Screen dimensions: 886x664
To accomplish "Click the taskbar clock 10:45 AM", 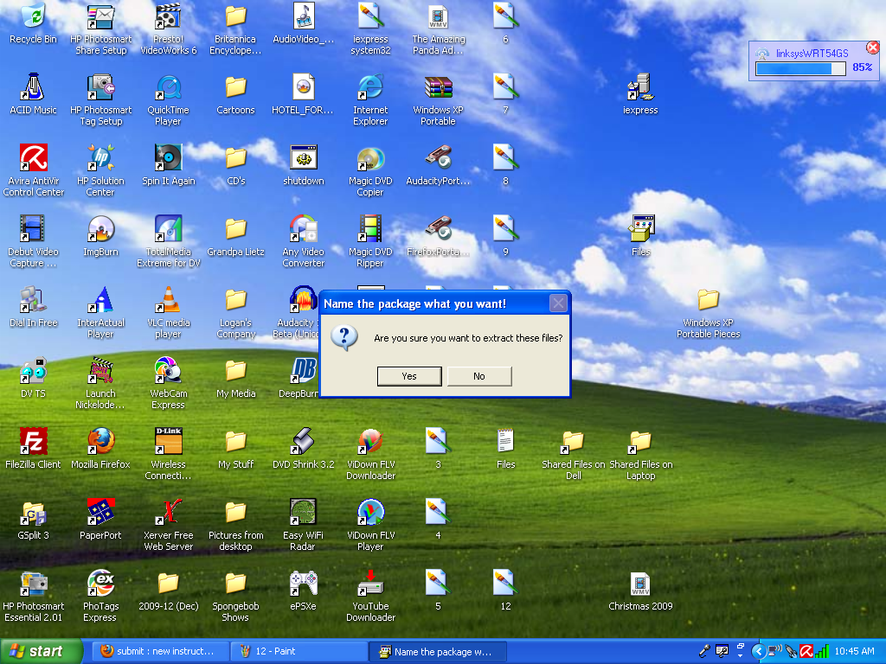I will coord(854,651).
